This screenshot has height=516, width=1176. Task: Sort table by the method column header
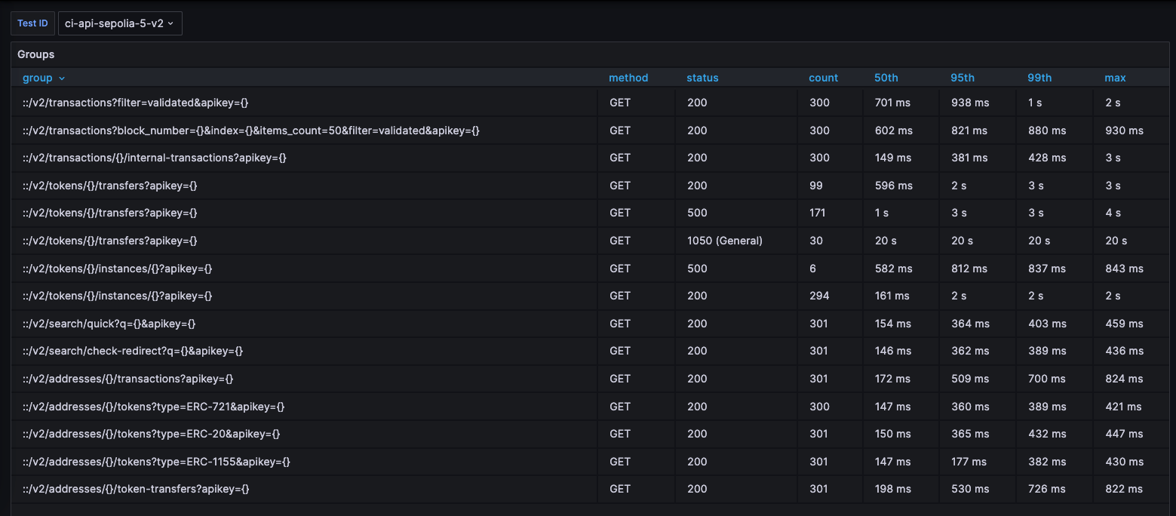pyautogui.click(x=628, y=78)
